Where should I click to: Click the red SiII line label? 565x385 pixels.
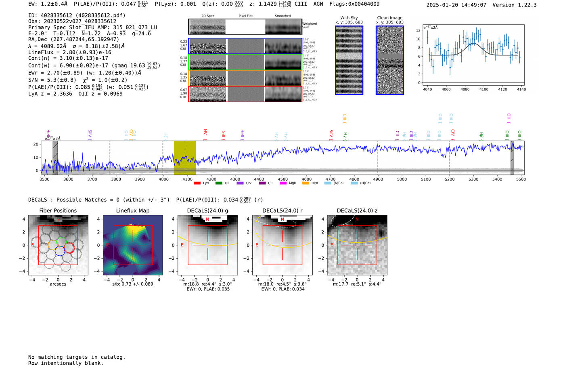tap(224, 135)
